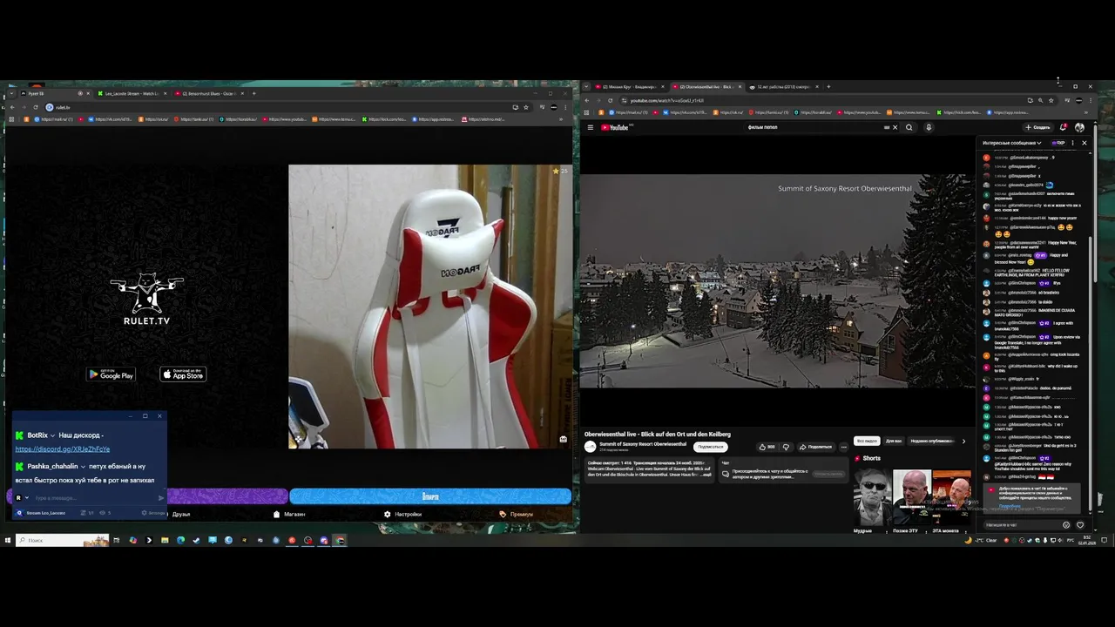Send message with the arrow icon in chat popup
Viewport: 1115px width, 627px height.
161,498
